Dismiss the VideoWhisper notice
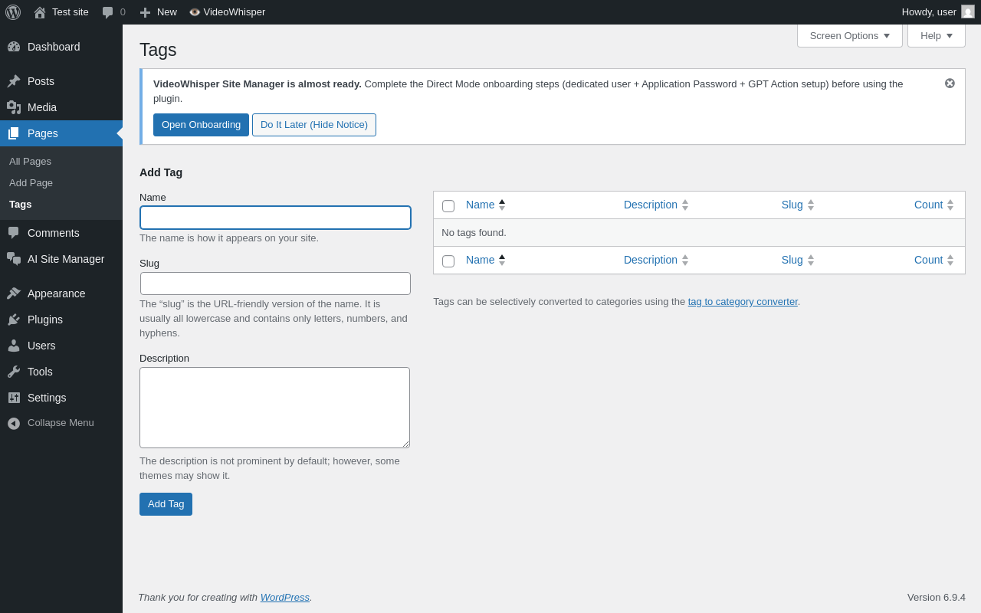981x613 pixels. (x=950, y=83)
